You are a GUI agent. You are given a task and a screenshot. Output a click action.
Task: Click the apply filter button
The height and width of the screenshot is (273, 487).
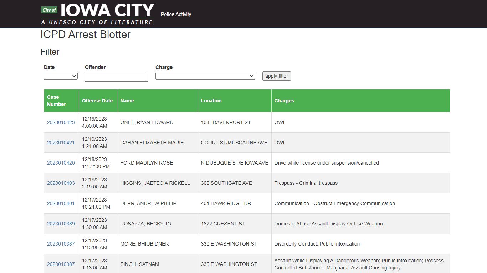(x=277, y=76)
